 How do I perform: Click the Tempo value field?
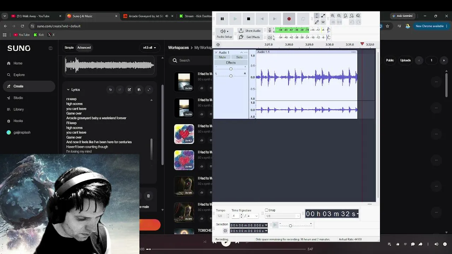220,216
